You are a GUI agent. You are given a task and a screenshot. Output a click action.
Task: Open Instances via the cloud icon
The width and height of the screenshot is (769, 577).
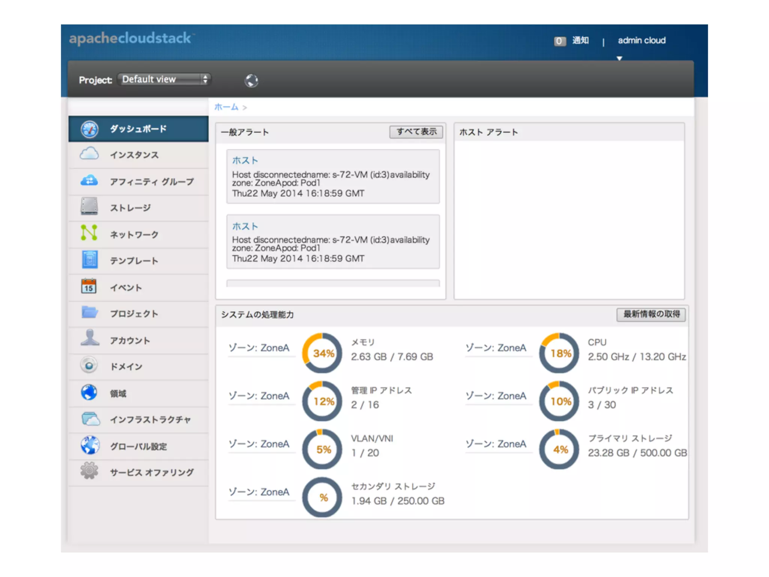point(89,154)
